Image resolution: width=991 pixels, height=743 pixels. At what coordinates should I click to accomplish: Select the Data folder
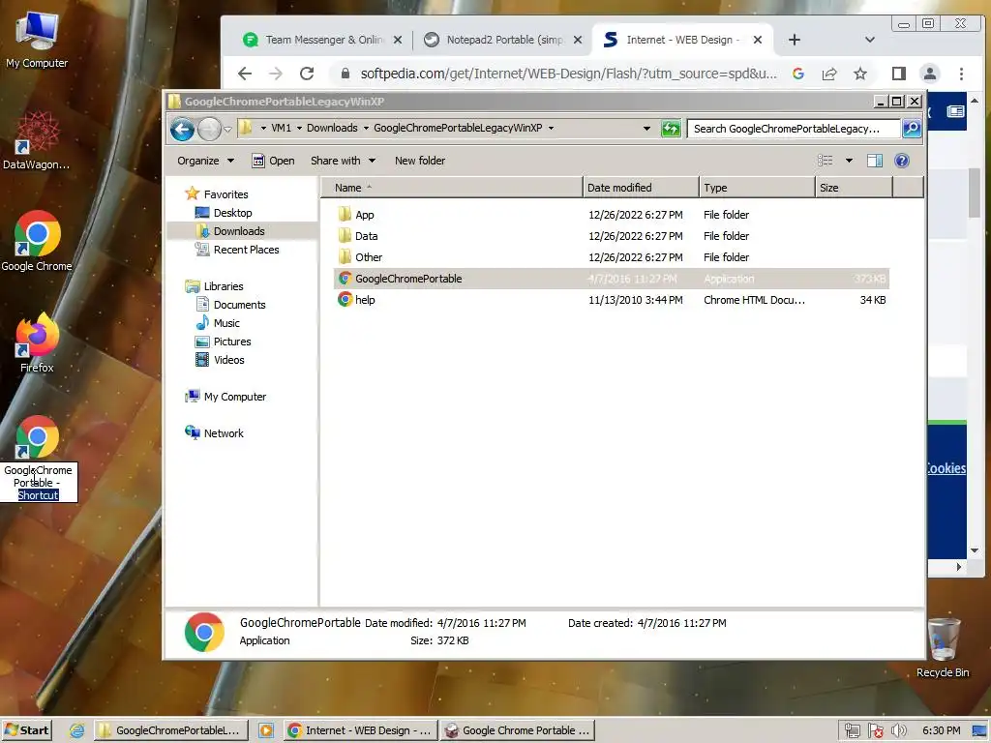tap(612, 236)
